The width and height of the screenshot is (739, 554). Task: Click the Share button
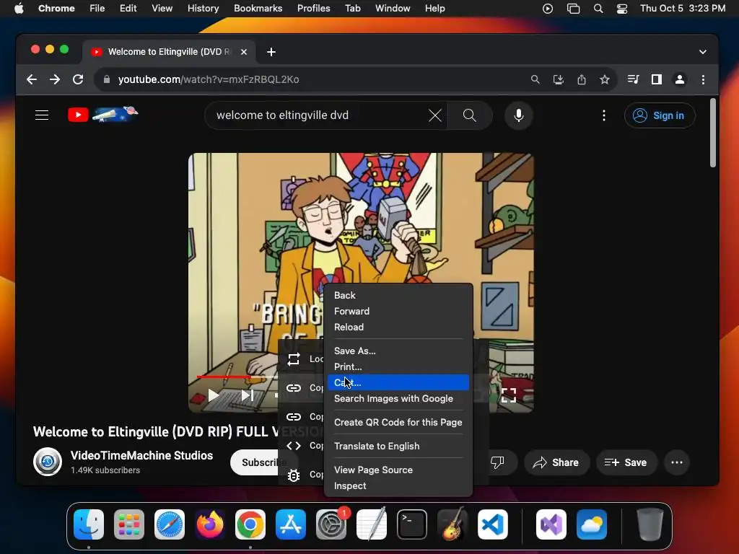(556, 462)
